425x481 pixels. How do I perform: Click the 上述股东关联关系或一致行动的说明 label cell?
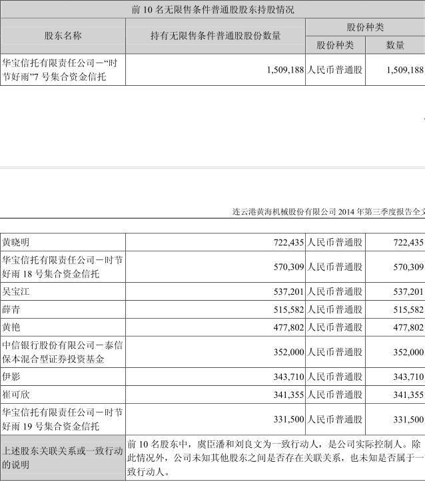[x=63, y=458]
